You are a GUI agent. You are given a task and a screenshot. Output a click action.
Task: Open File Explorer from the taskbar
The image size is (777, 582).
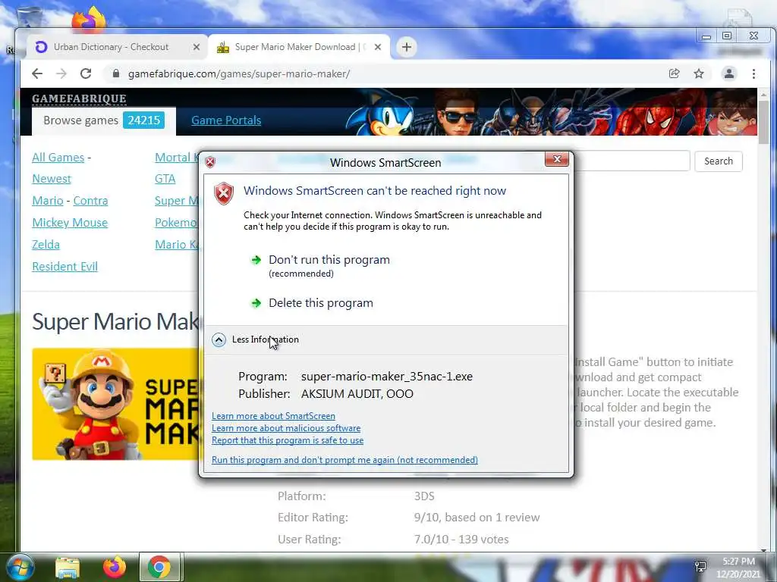click(x=68, y=568)
